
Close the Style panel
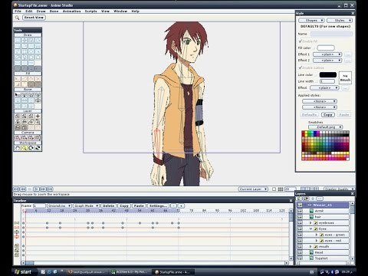353,13
